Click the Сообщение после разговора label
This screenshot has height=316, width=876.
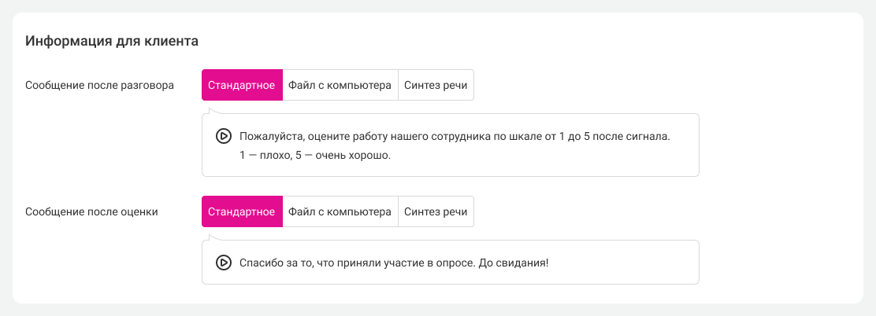100,85
